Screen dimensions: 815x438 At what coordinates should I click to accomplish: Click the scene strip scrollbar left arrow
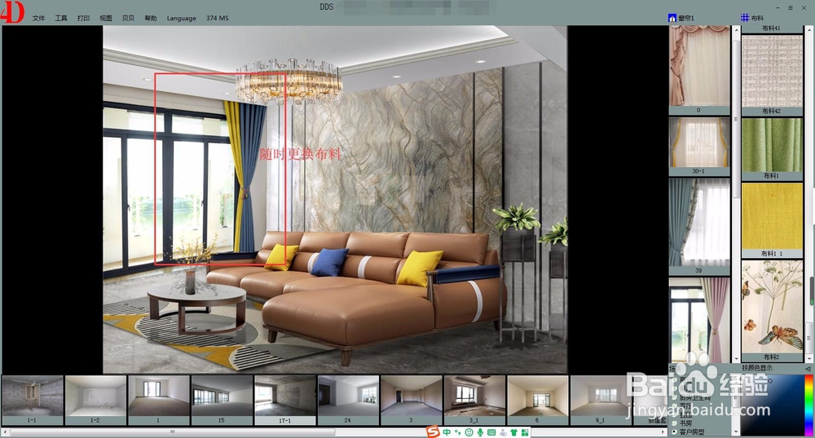click(5, 431)
